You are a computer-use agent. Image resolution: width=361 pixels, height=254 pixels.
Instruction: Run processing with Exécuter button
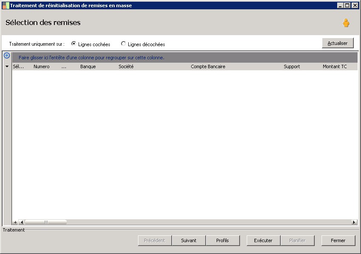263,240
